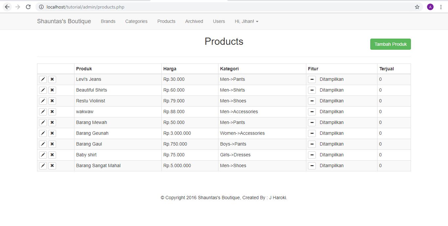448x226 pixels.
Task: Go to Brands in the navbar
Action: pos(108,21)
